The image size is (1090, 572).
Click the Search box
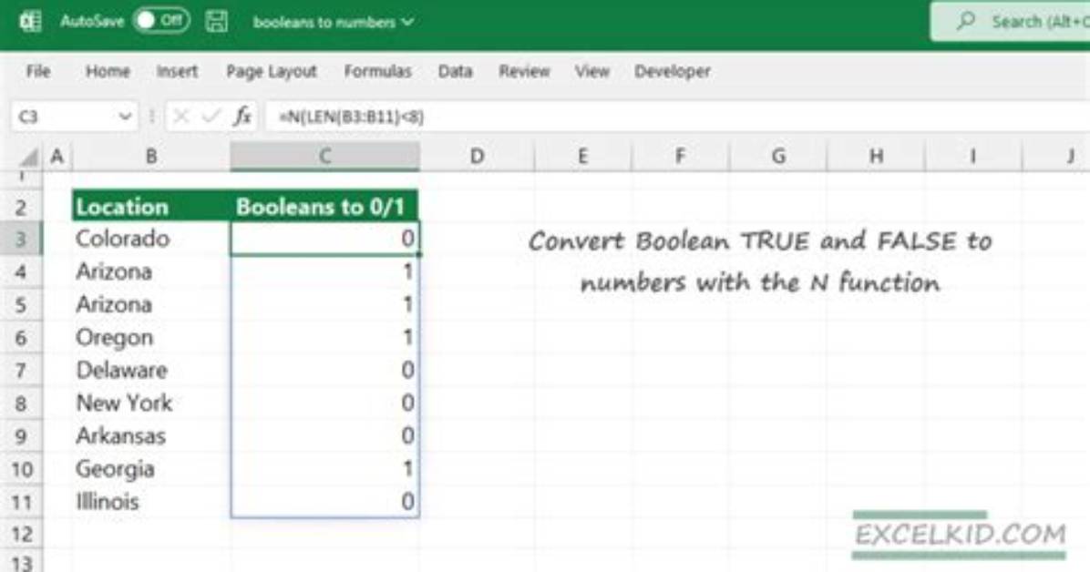click(1010, 22)
